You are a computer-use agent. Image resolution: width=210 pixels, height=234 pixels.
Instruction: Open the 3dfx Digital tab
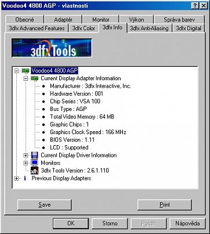pos(189,28)
